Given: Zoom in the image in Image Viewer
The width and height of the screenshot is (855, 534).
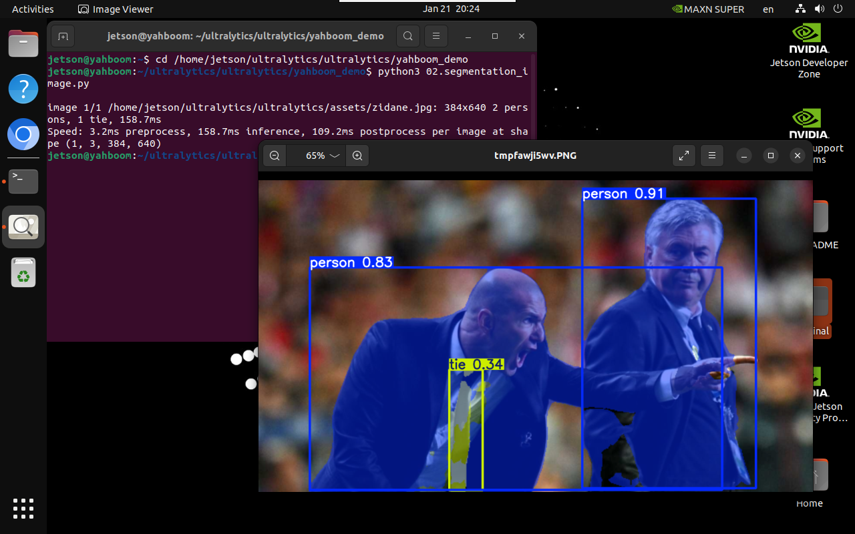Looking at the screenshot, I should pyautogui.click(x=357, y=156).
